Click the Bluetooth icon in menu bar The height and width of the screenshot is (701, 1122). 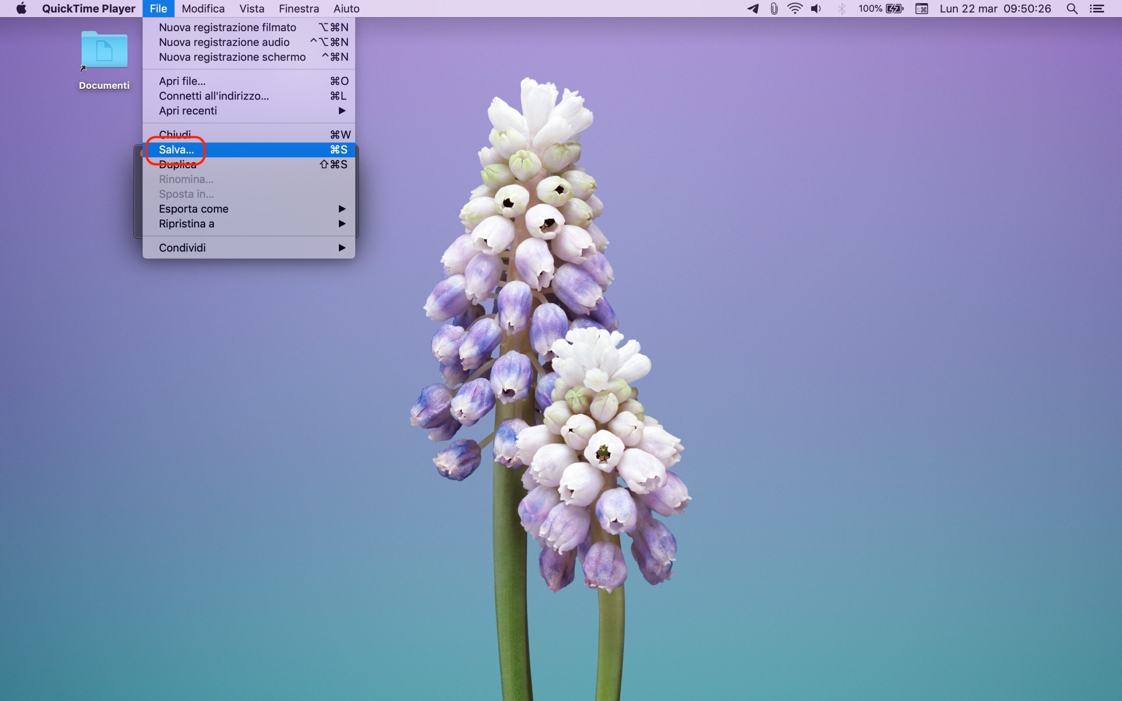click(841, 8)
